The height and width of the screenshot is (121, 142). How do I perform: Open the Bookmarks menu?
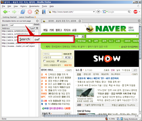tap(34, 6)
